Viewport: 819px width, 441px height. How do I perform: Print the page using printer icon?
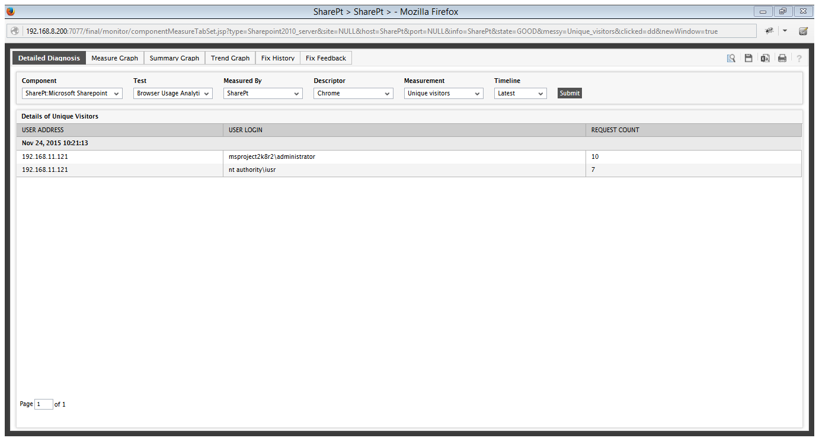tap(782, 58)
